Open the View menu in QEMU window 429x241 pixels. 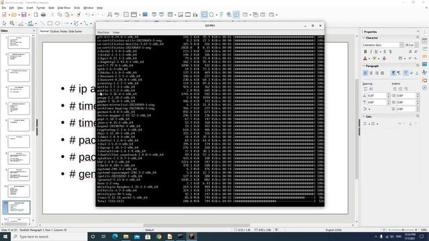click(116, 33)
